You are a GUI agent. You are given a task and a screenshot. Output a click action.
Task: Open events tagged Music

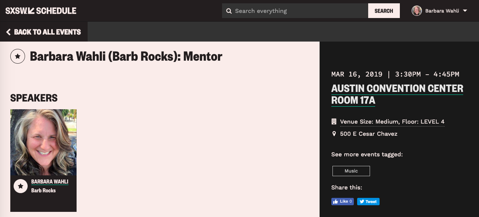coord(351,171)
